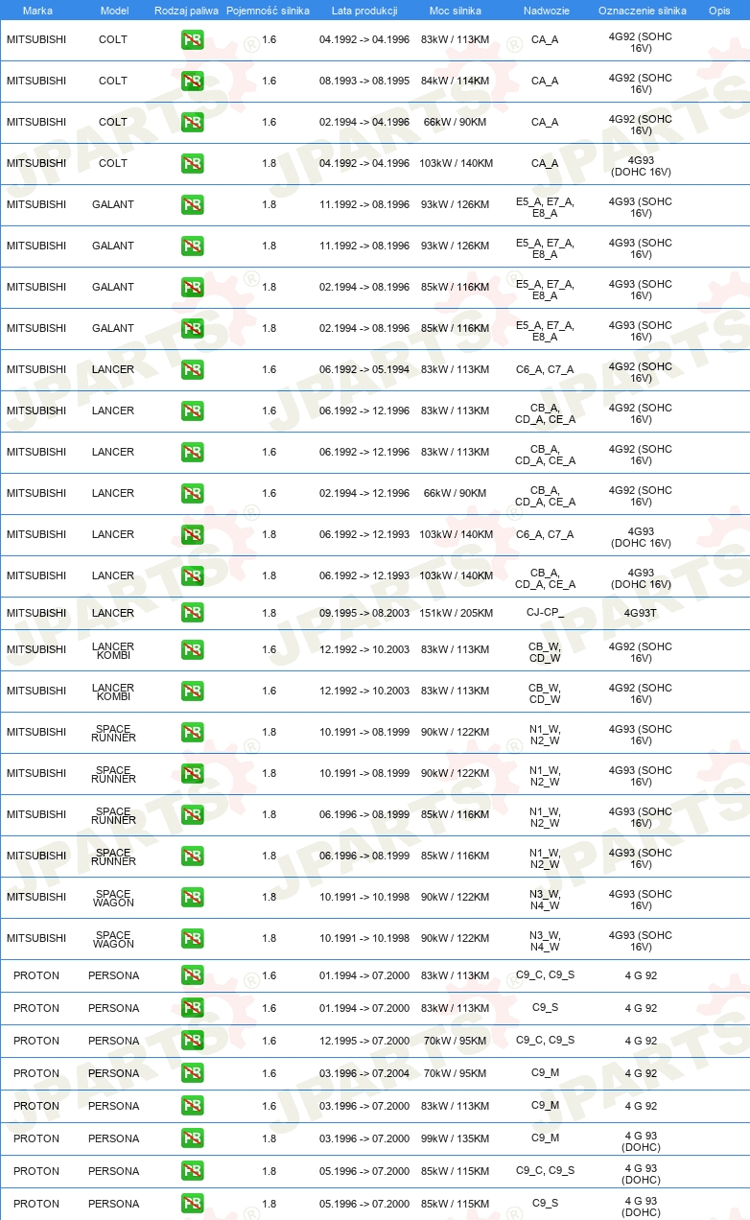Click 4G93 (DOHC 16V) engine cell in COLT row
The width and height of the screenshot is (750, 1220).
pos(641,166)
